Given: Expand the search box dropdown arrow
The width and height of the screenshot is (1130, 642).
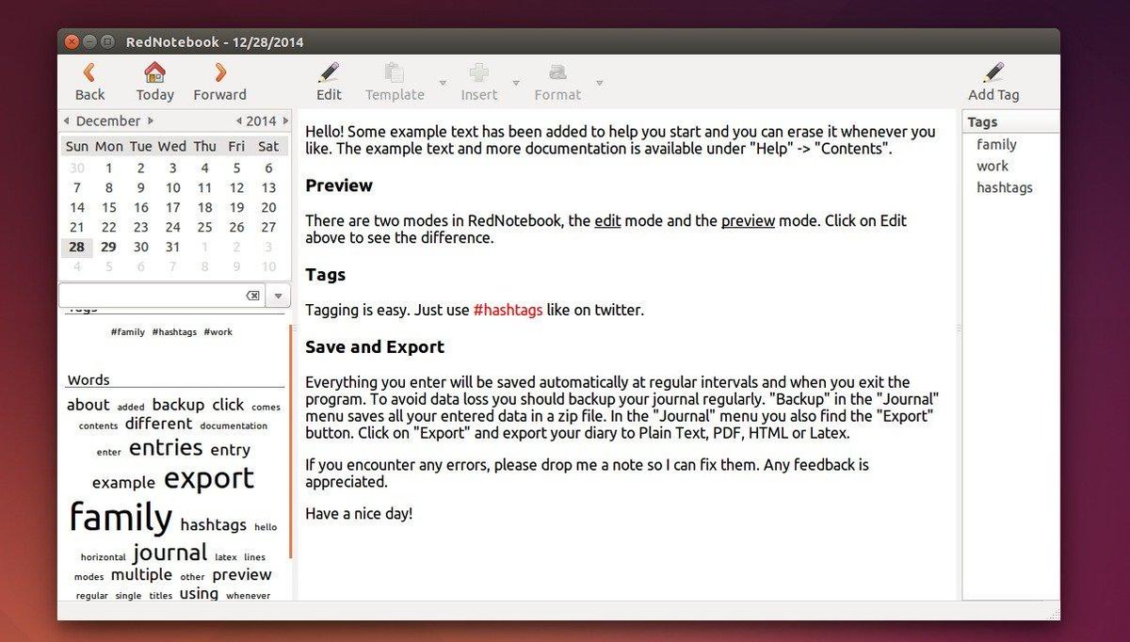Looking at the screenshot, I should 278,296.
